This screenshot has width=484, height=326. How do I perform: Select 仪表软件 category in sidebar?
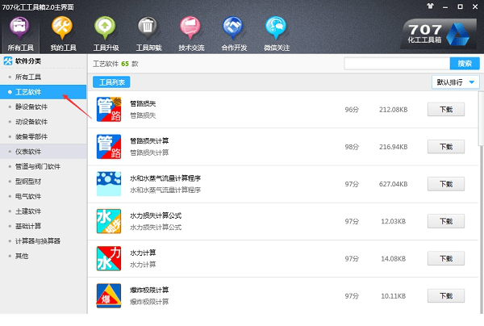pyautogui.click(x=29, y=152)
